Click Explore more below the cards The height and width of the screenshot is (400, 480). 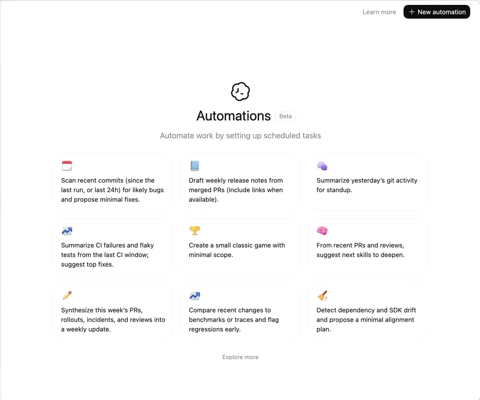[x=240, y=357]
